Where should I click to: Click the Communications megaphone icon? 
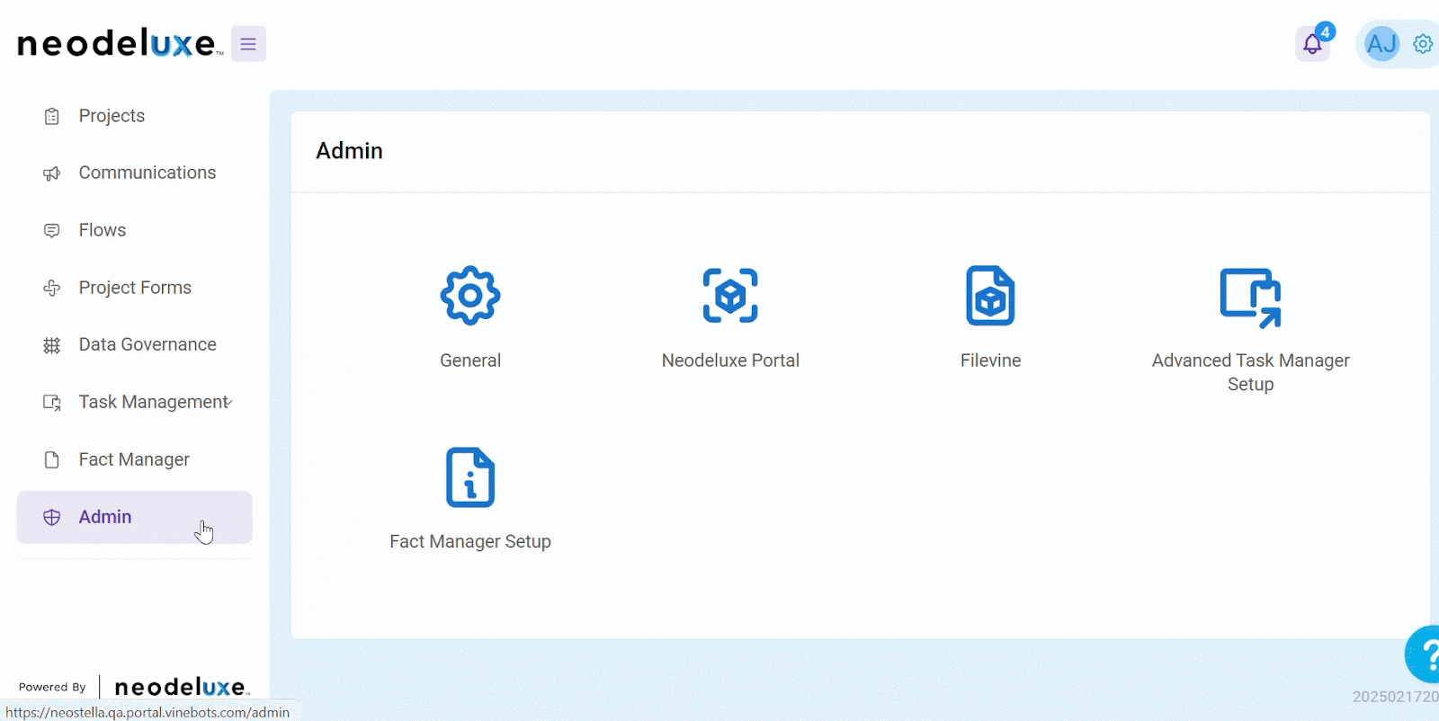tap(52, 174)
